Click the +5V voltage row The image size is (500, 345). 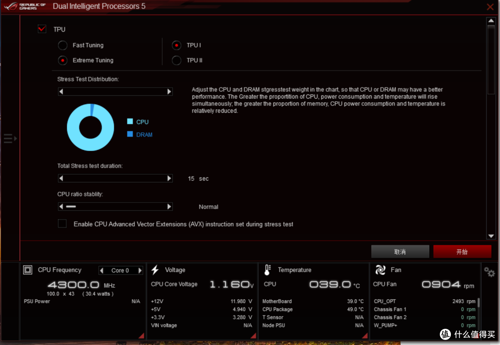(201, 309)
